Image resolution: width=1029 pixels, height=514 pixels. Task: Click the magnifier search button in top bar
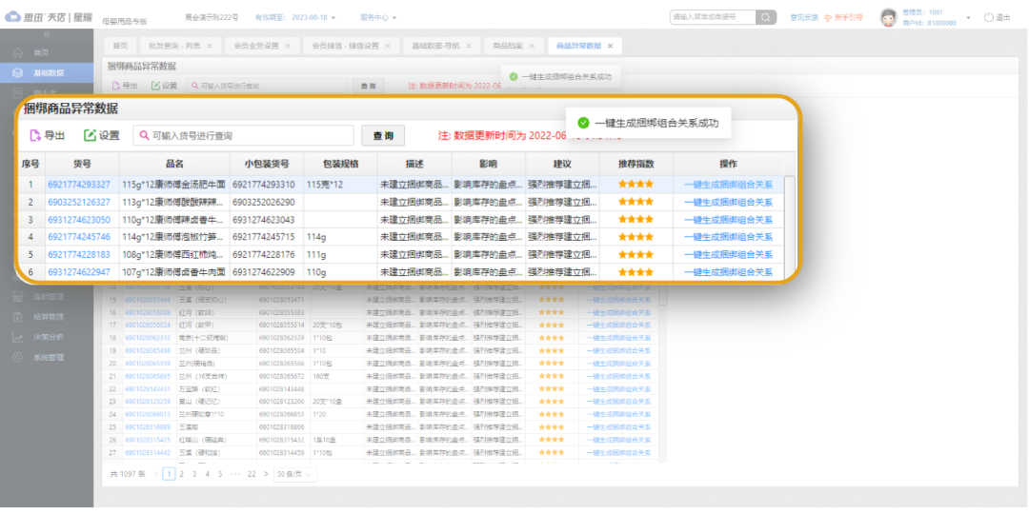pos(766,17)
